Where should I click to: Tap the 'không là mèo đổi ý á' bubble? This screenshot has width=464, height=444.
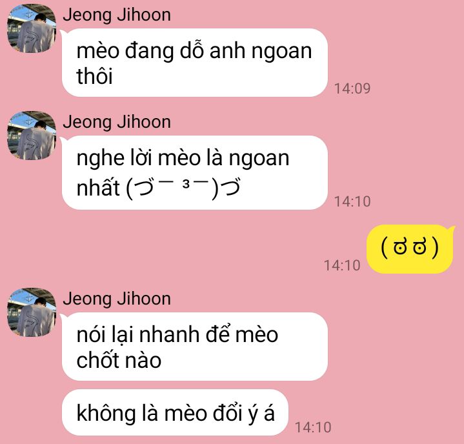tap(175, 412)
